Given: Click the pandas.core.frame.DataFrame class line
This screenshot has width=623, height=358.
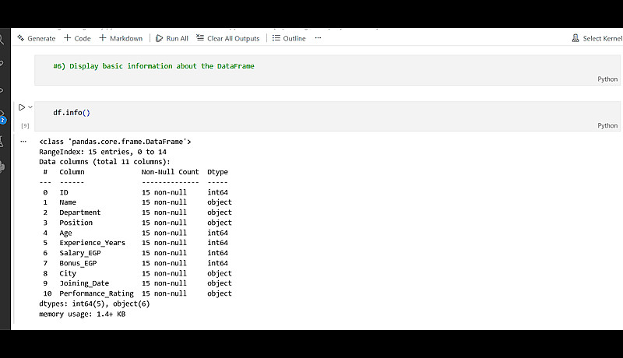Looking at the screenshot, I should coord(114,142).
